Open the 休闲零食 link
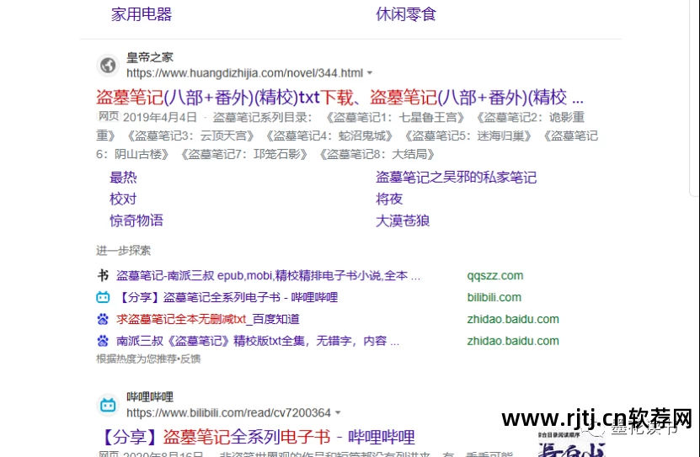This screenshot has height=457, width=700. [406, 14]
